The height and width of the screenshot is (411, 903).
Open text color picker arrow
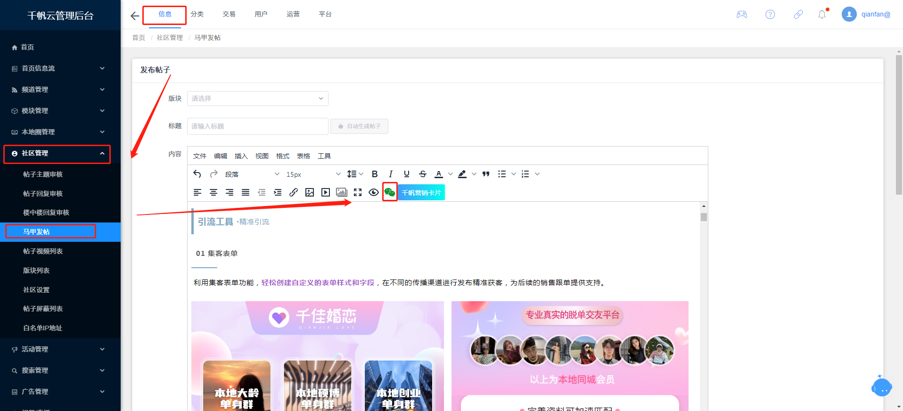pyautogui.click(x=451, y=174)
